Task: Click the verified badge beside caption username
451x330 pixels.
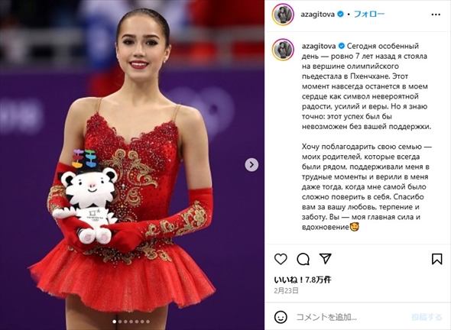Action: pyautogui.click(x=342, y=46)
